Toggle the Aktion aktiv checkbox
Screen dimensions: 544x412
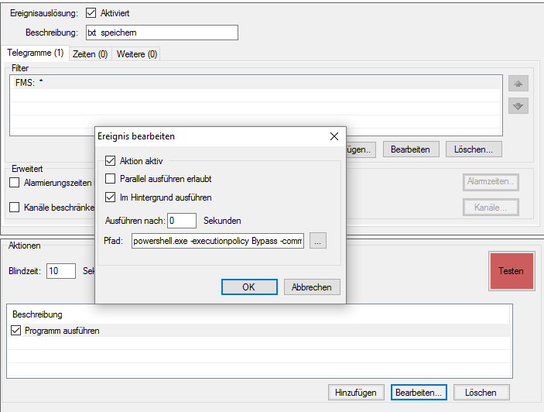coord(110,161)
